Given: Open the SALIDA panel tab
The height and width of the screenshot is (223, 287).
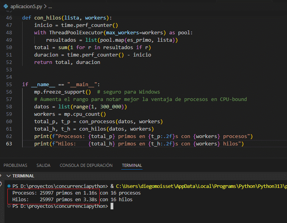Looking at the screenshot, I should (x=43, y=165).
